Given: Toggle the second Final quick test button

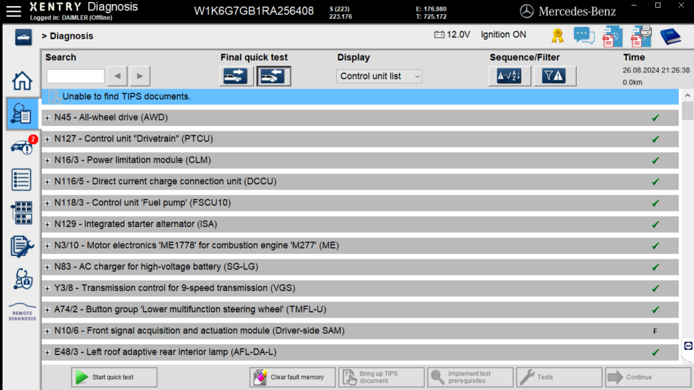Looking at the screenshot, I should (x=274, y=77).
